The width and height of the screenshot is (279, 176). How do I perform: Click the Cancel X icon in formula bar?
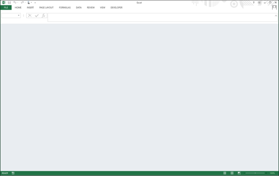[x=30, y=16]
